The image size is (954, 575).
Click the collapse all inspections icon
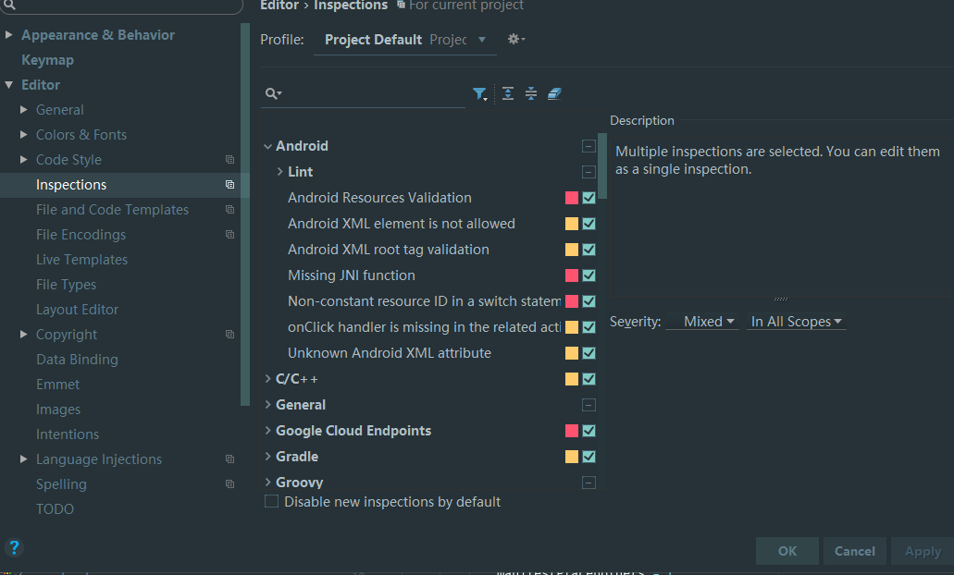coord(530,93)
